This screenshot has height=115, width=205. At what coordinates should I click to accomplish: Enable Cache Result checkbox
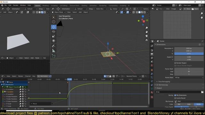coord(175,98)
